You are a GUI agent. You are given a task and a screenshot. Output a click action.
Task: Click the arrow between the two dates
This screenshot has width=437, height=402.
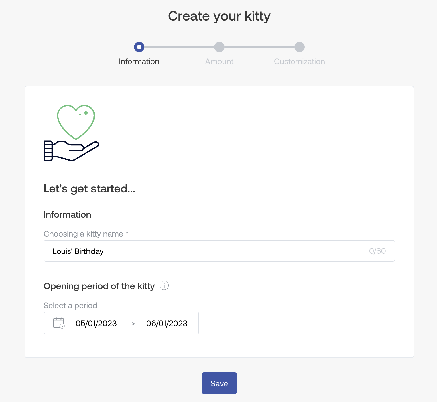coord(131,324)
